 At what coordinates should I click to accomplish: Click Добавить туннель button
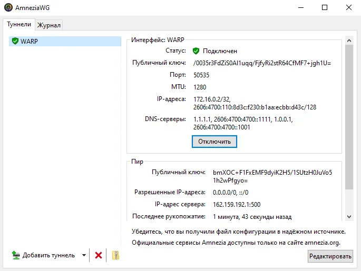44,255
